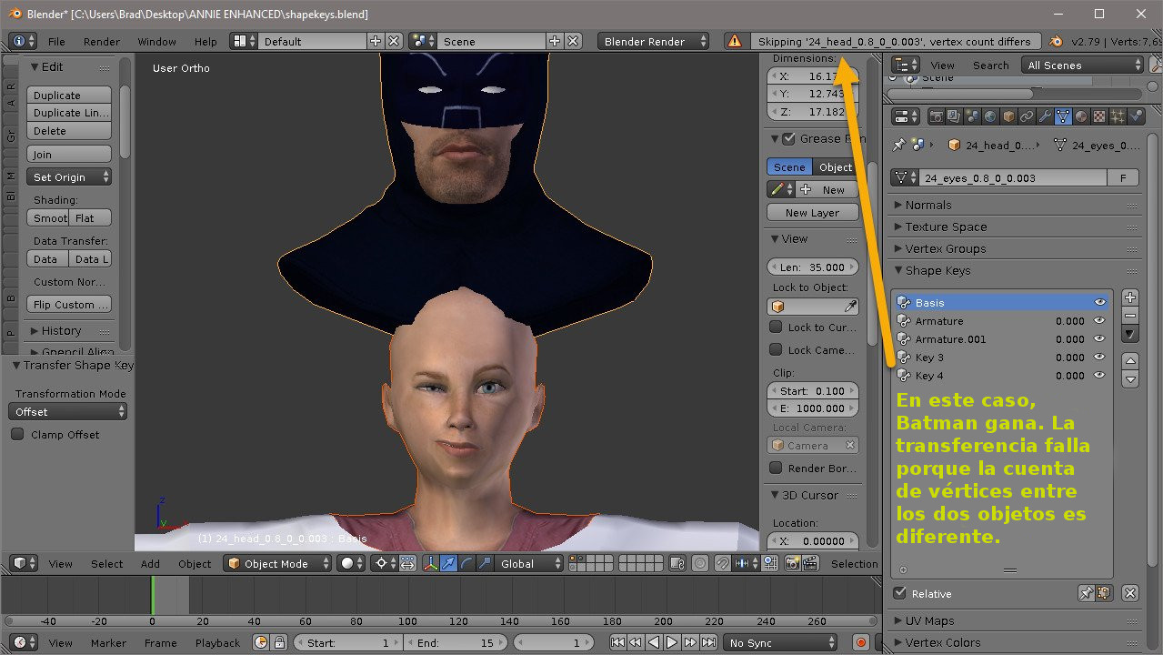Viewport: 1163px width, 655px height.
Task: Click the add shape key plus button
Action: click(1130, 297)
